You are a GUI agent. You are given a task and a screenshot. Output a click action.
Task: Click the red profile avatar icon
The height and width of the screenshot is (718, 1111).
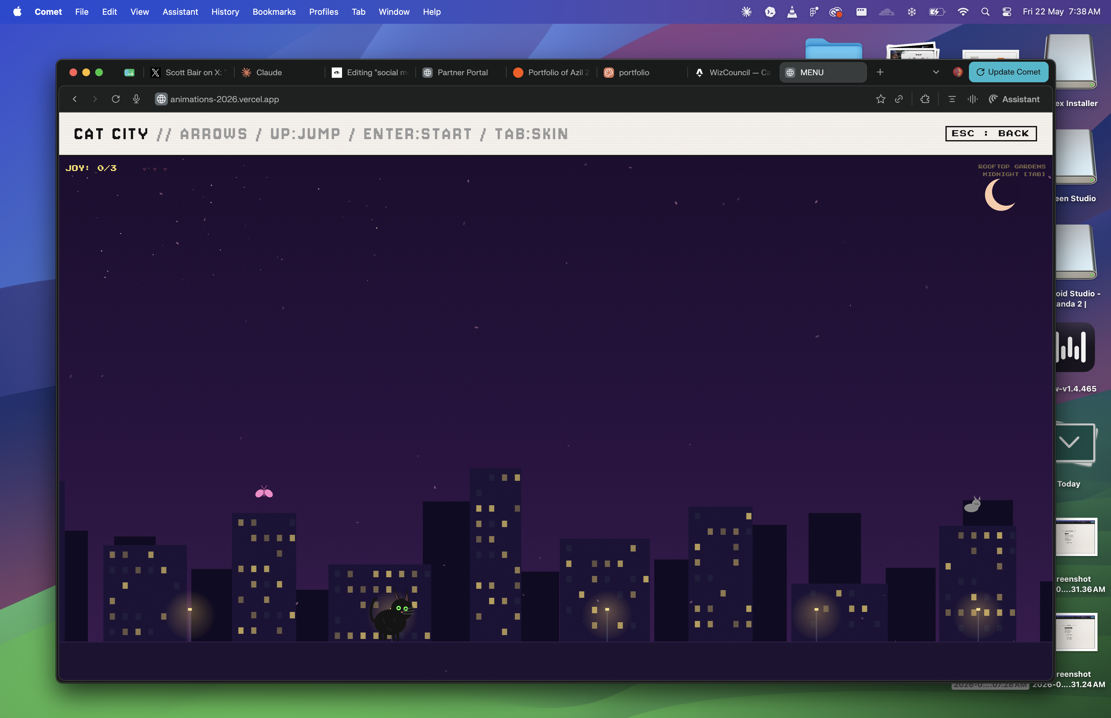958,72
